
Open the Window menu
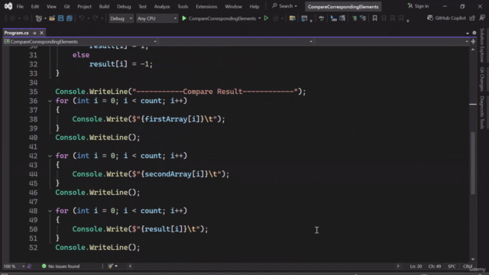coord(233,6)
